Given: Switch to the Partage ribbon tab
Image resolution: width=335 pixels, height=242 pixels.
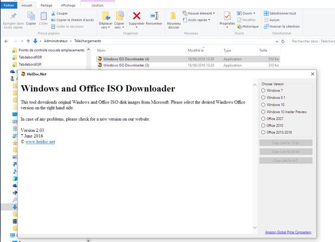Looking at the screenshot, I should pos(46,5).
